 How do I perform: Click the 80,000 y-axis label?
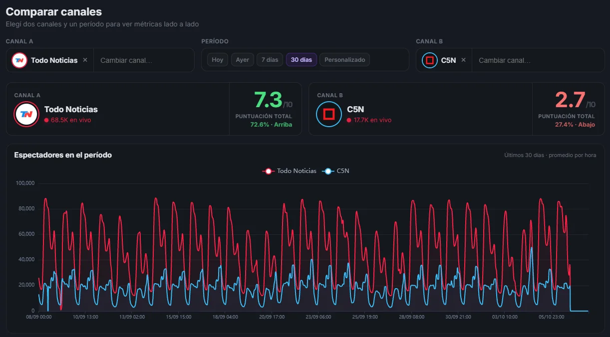pos(26,209)
